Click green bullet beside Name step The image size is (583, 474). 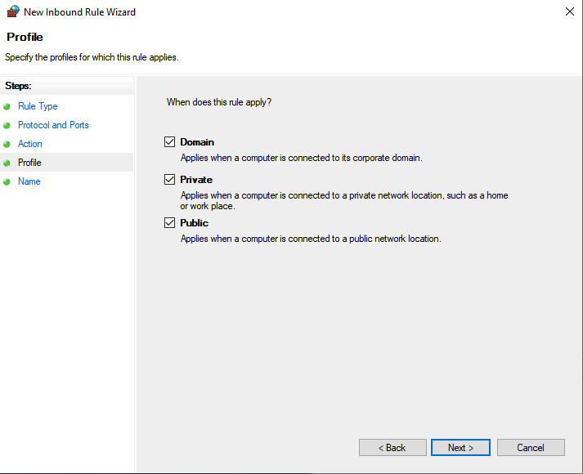(7, 182)
